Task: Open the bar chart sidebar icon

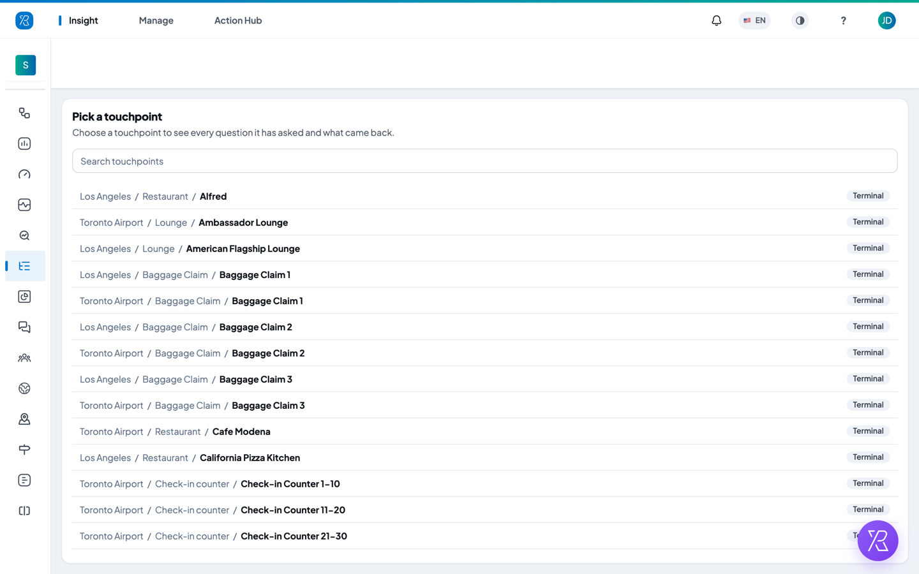Action: (24, 143)
